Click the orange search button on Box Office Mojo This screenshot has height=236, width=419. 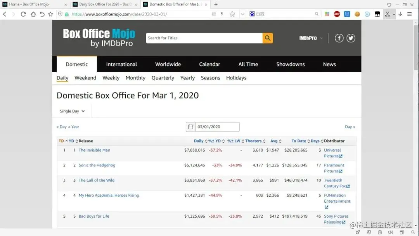pos(267,38)
